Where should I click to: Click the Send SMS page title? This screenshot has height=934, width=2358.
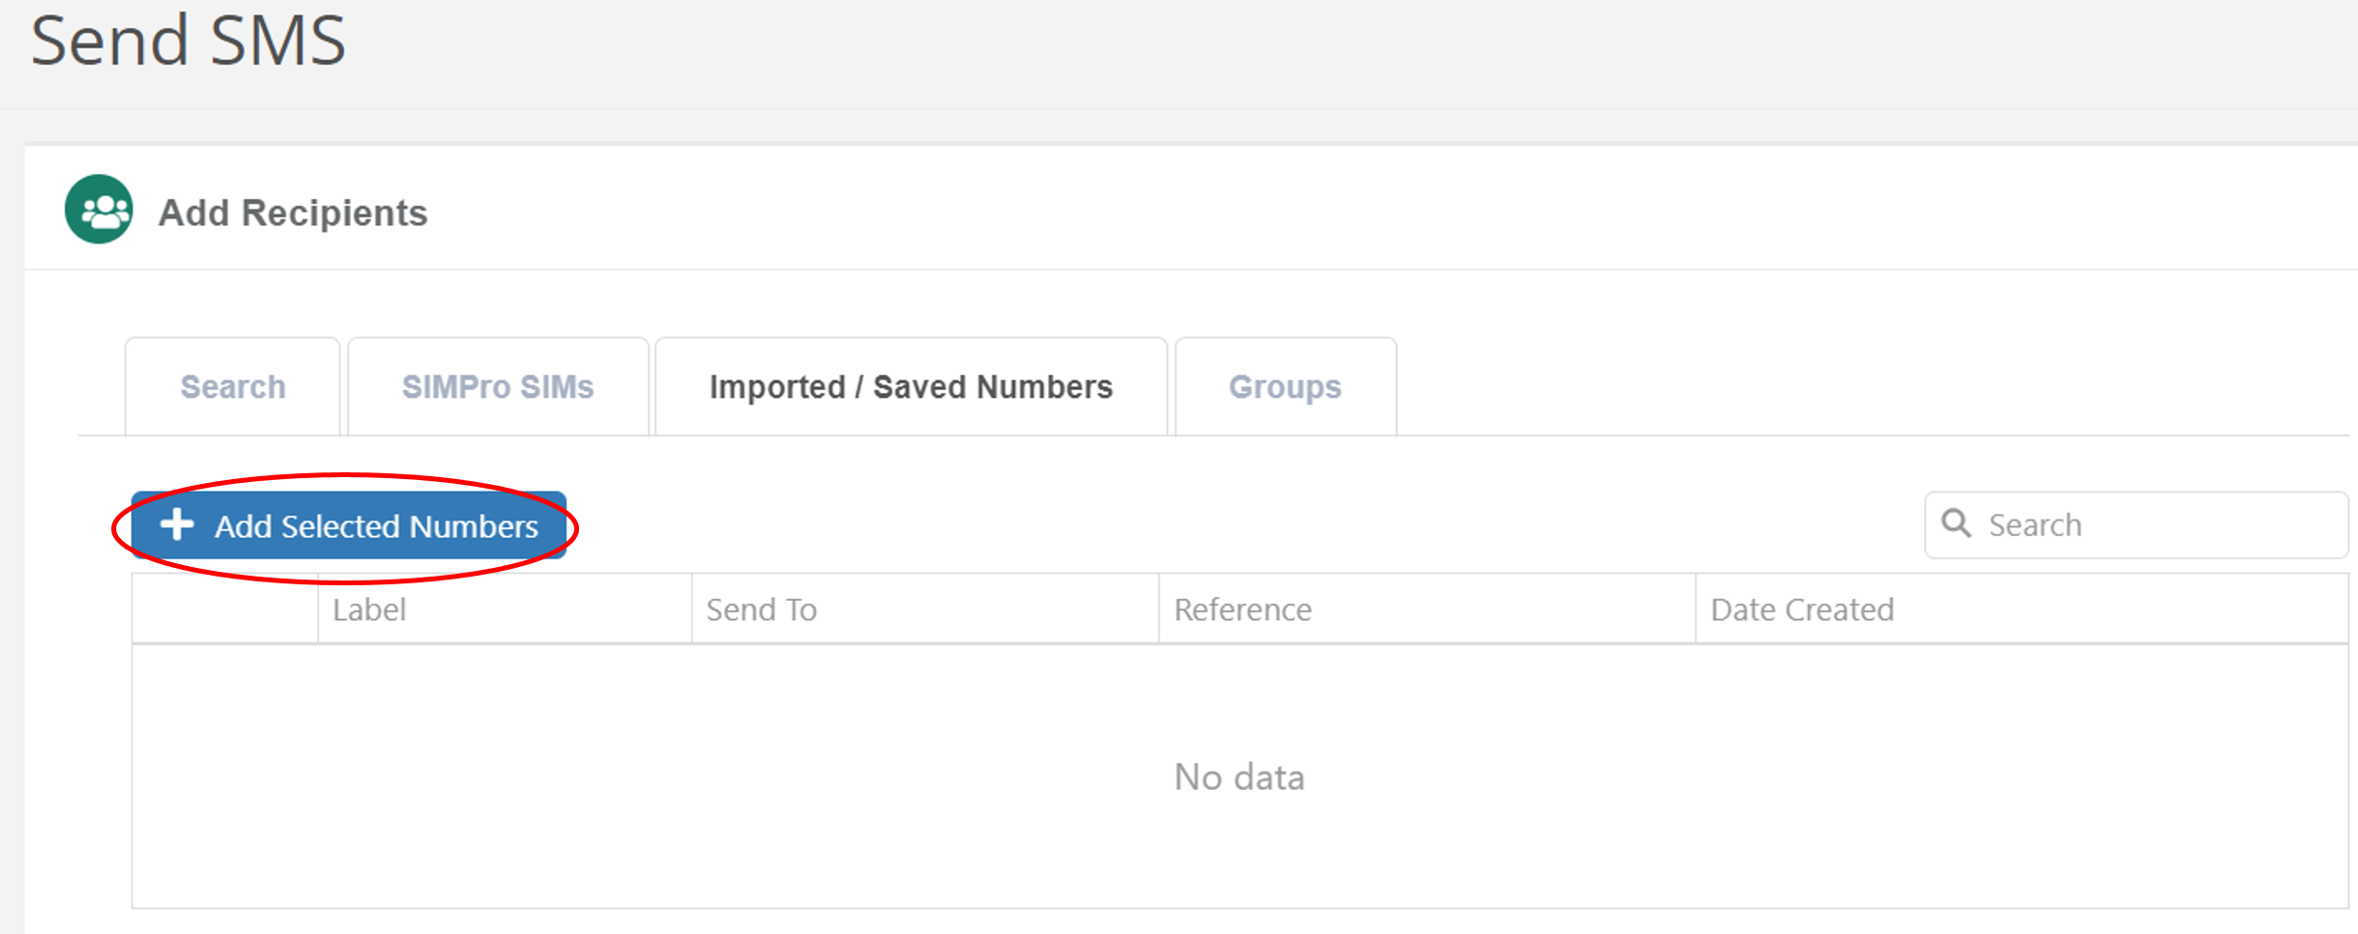click(189, 41)
